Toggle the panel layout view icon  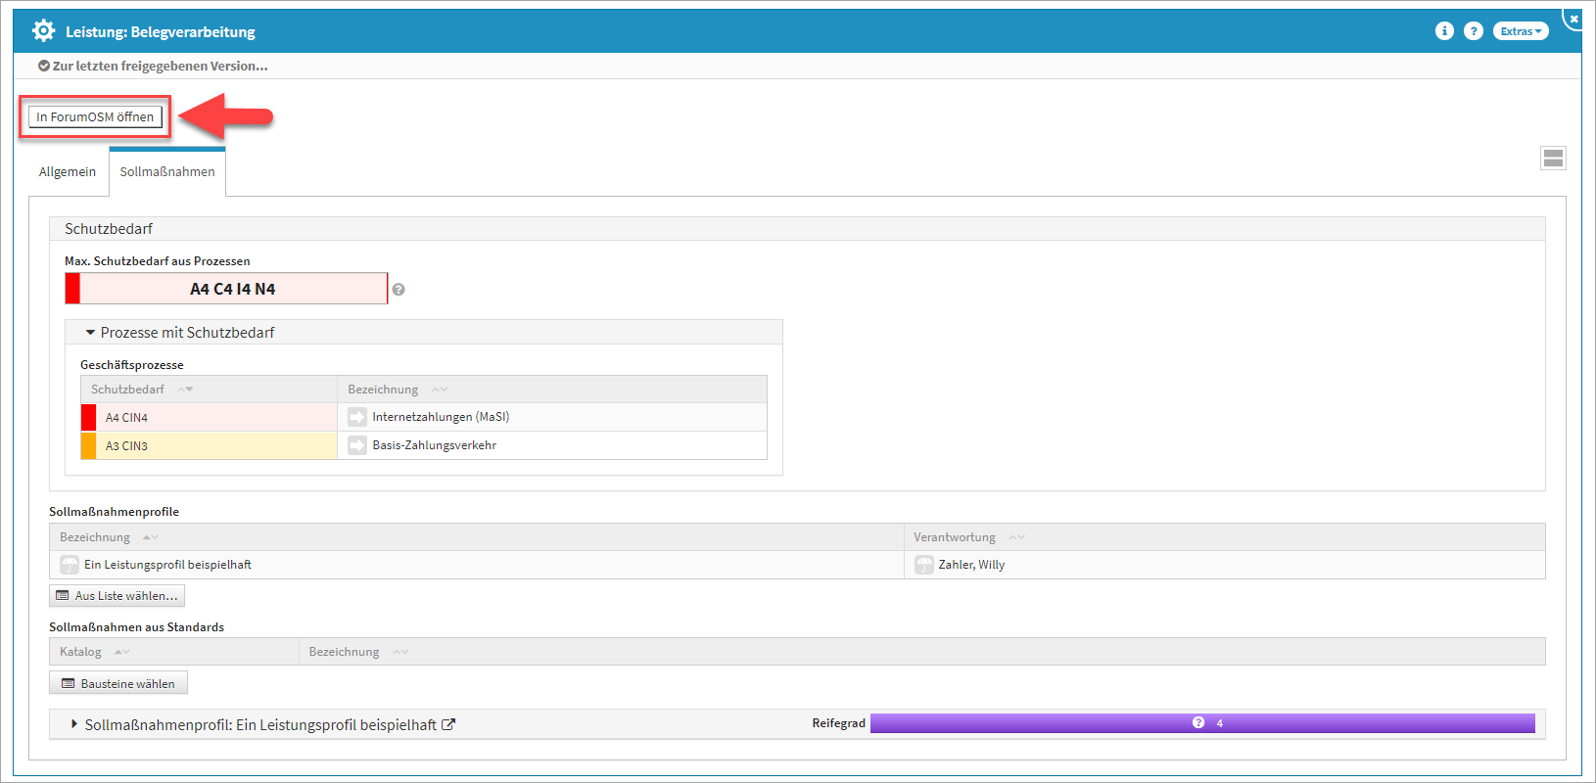(x=1553, y=159)
